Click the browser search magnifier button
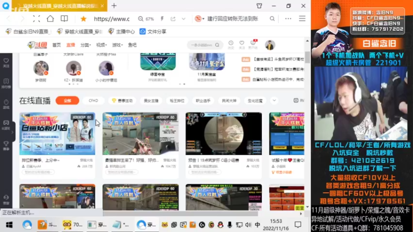413x232 pixels. coord(272,19)
